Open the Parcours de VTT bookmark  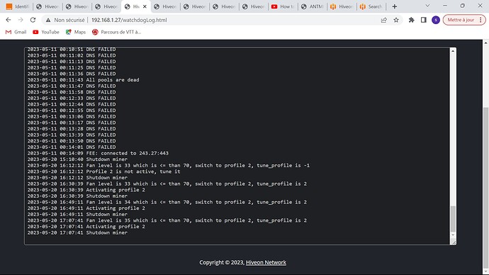pyautogui.click(x=117, y=32)
